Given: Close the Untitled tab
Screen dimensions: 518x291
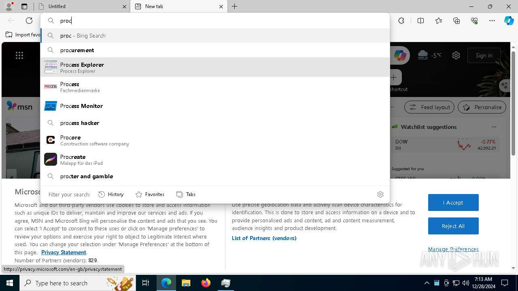Looking at the screenshot, I should (x=124, y=6).
